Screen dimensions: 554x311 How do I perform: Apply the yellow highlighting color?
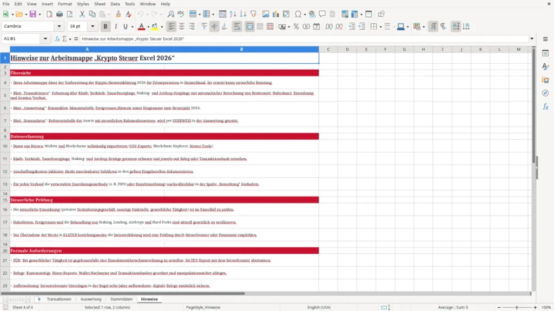coord(155,26)
